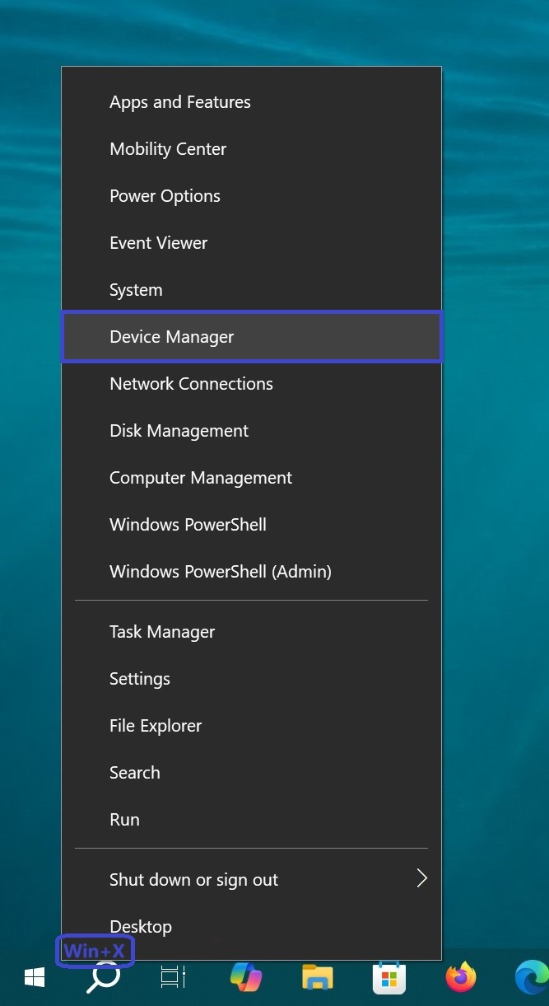The image size is (549, 1006).
Task: Open Task Manager from menu
Action: [x=252, y=632]
